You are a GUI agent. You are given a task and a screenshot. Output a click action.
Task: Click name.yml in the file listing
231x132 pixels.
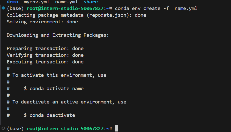click(66, 2)
